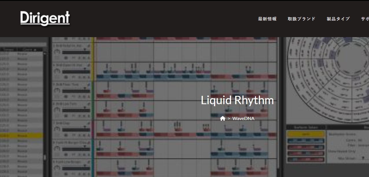Click the Dirigent logo
Viewport: 369px width, 177px height.
pos(45,18)
